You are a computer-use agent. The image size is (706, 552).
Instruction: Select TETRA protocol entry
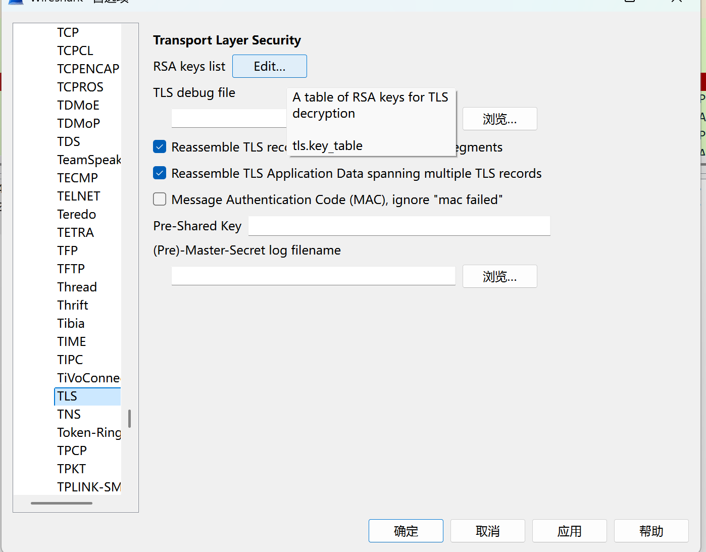(75, 232)
